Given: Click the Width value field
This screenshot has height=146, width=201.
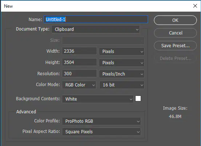Looking at the screenshot, I should (x=79, y=51).
